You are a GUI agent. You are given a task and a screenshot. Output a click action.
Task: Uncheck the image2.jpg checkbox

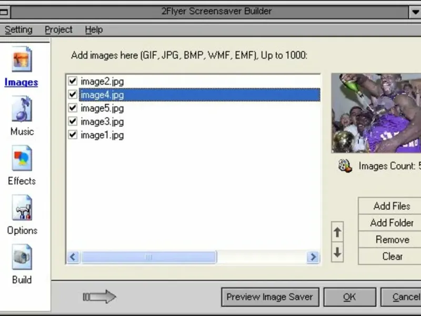pyautogui.click(x=73, y=81)
